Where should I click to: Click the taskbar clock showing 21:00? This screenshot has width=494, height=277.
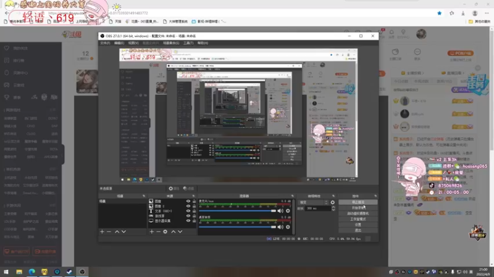point(483,271)
